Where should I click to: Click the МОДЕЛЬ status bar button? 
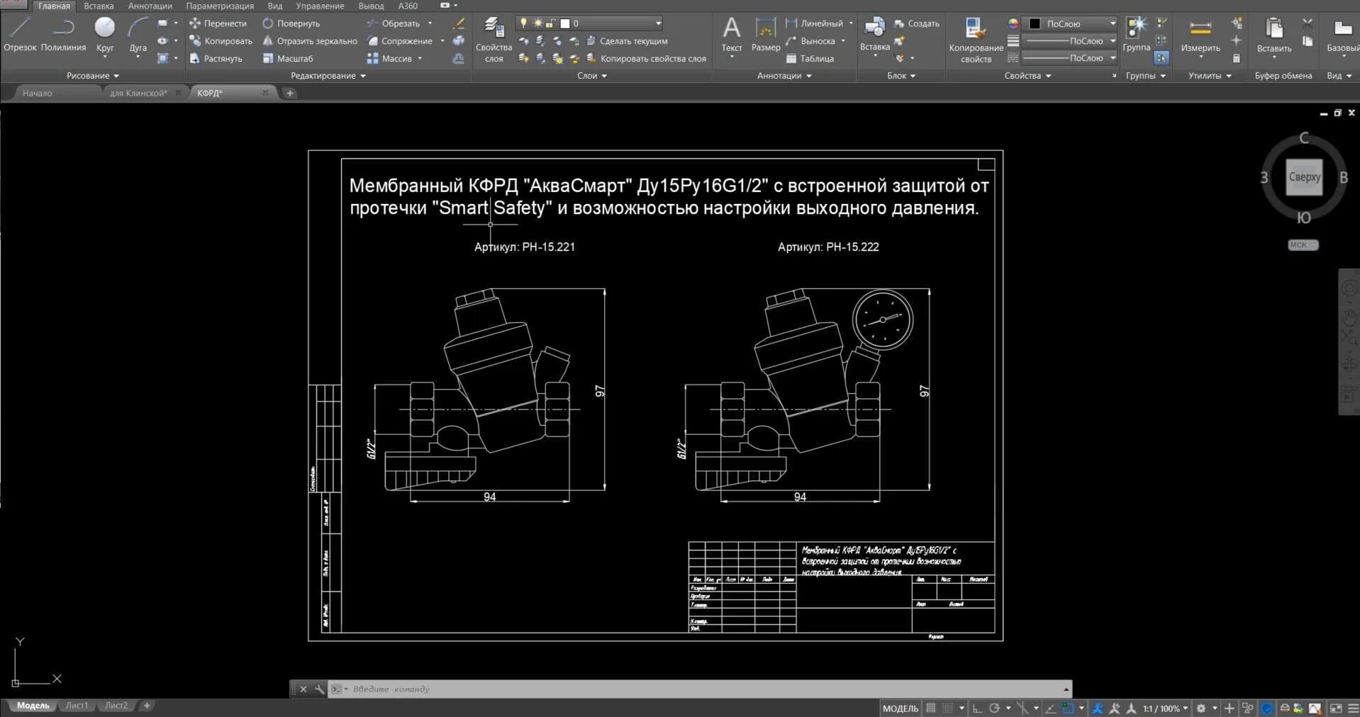901,708
